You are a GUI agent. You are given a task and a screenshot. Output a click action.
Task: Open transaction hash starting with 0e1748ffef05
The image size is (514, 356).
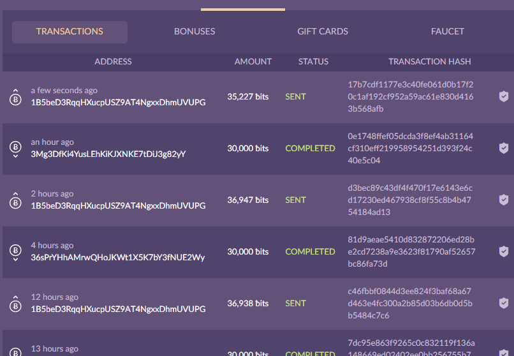tap(411, 148)
